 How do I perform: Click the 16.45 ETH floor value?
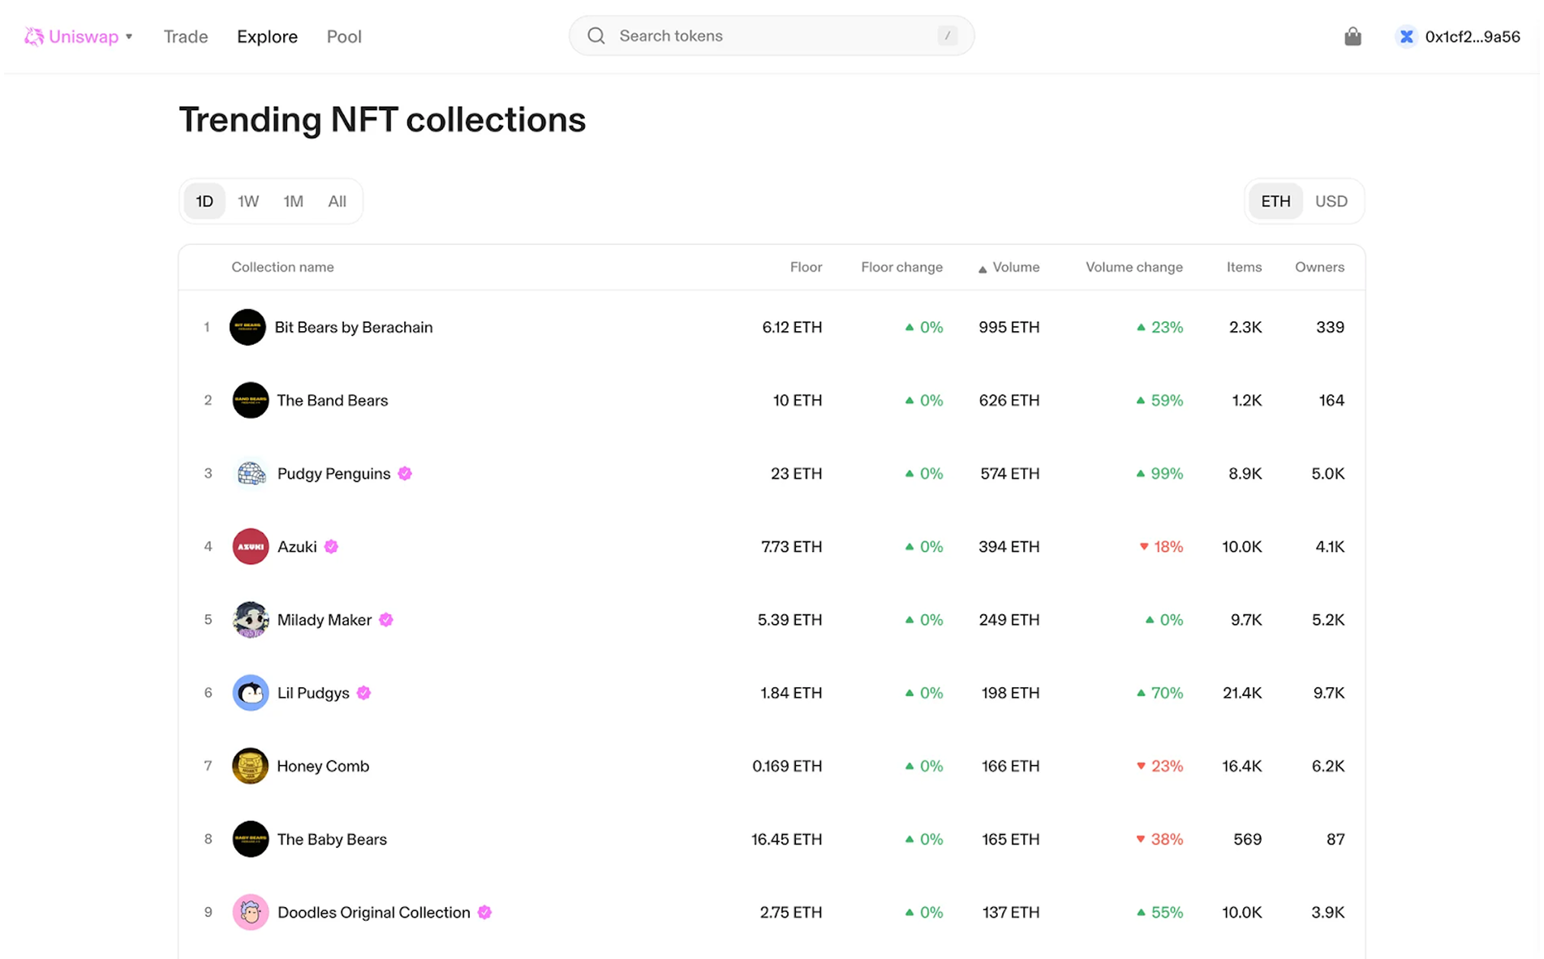(x=786, y=839)
